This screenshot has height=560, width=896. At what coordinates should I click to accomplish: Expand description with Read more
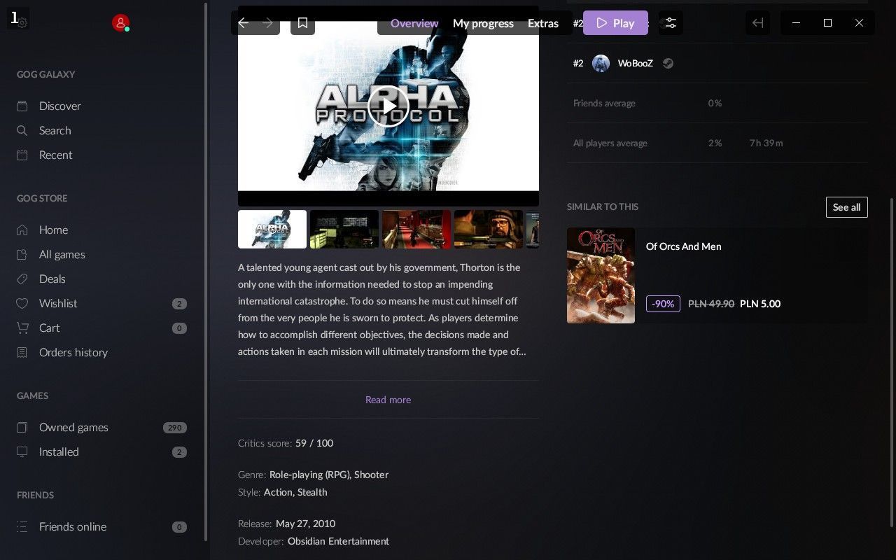click(388, 399)
